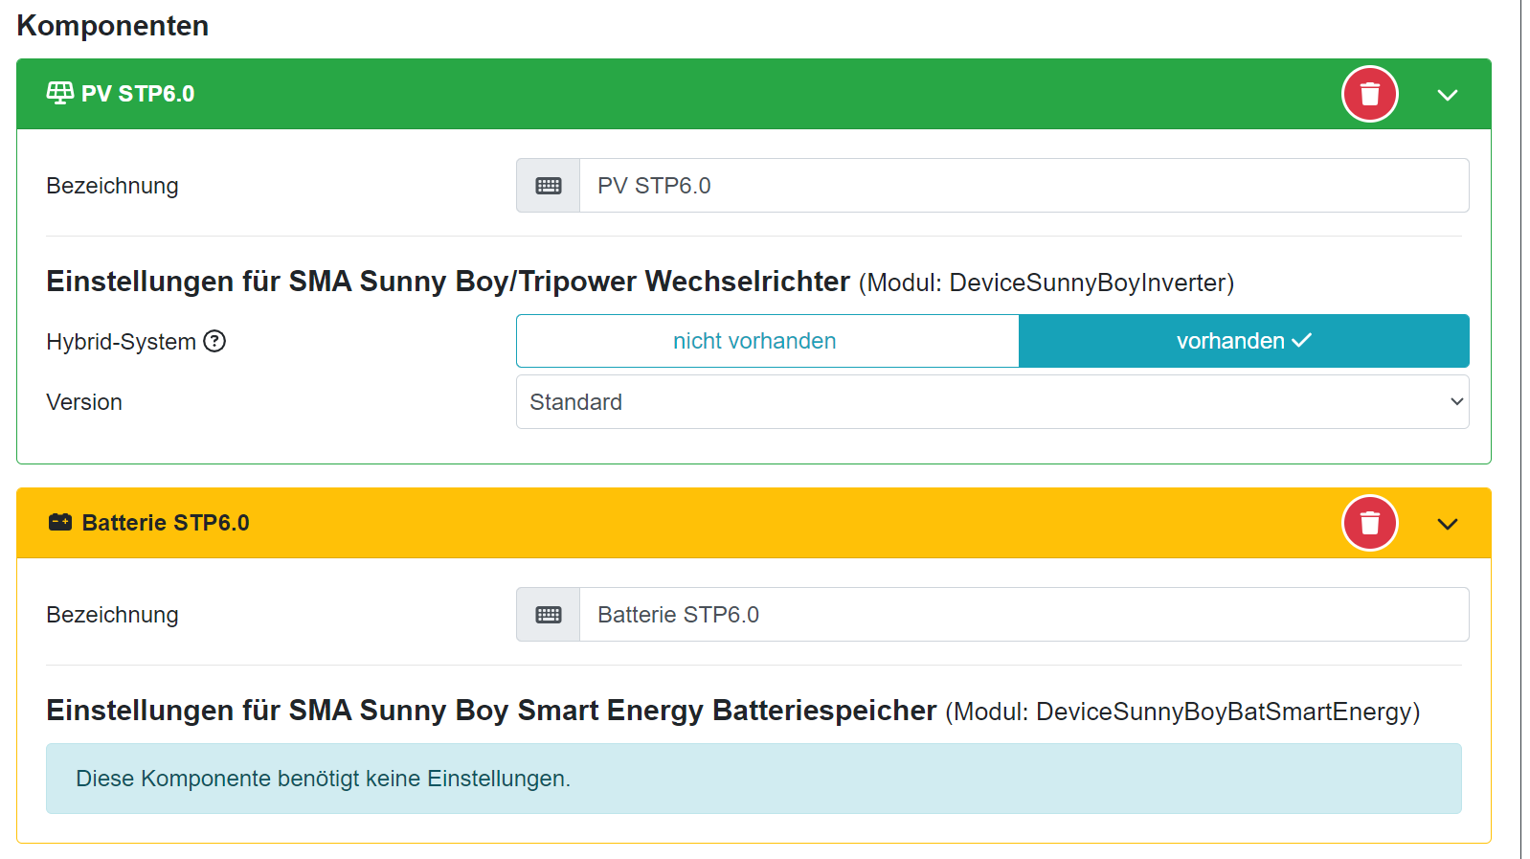Viewport: 1530px width, 859px height.
Task: Click keyboard icon beside PV STP6.0 name field
Action: (548, 186)
